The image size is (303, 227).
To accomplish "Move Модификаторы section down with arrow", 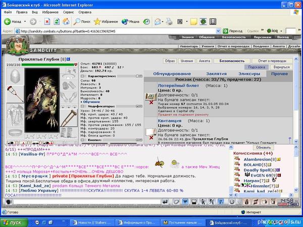I will 141,106.
